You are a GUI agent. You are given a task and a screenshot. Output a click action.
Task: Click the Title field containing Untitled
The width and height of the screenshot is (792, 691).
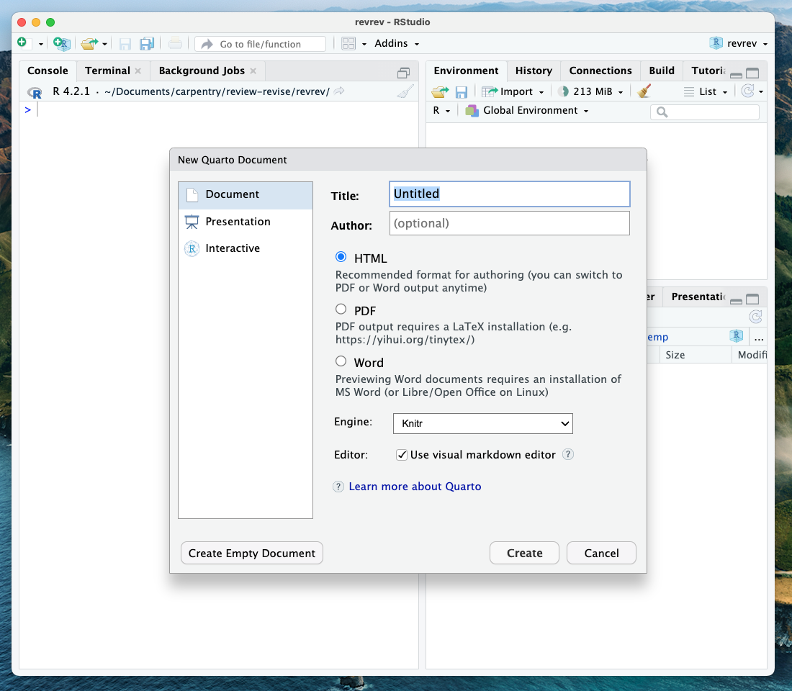(x=509, y=194)
